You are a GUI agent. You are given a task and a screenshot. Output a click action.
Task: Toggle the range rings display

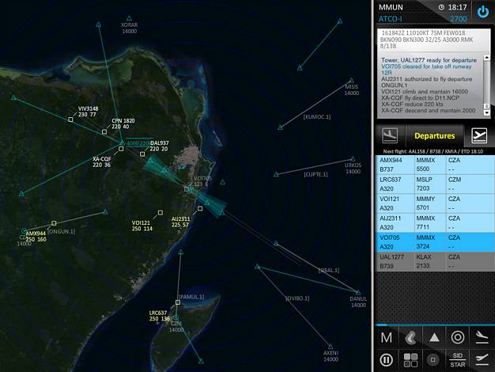click(457, 337)
